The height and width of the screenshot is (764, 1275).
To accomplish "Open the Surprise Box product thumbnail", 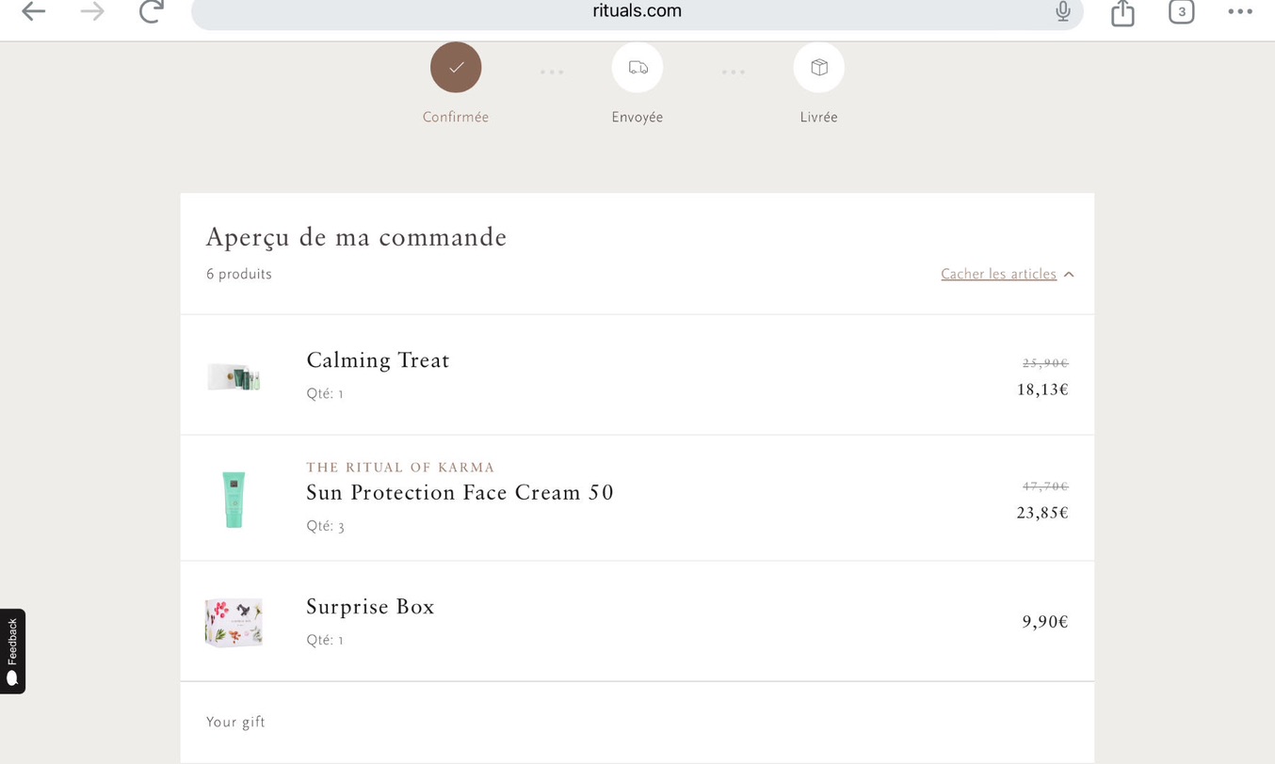I will [x=234, y=622].
